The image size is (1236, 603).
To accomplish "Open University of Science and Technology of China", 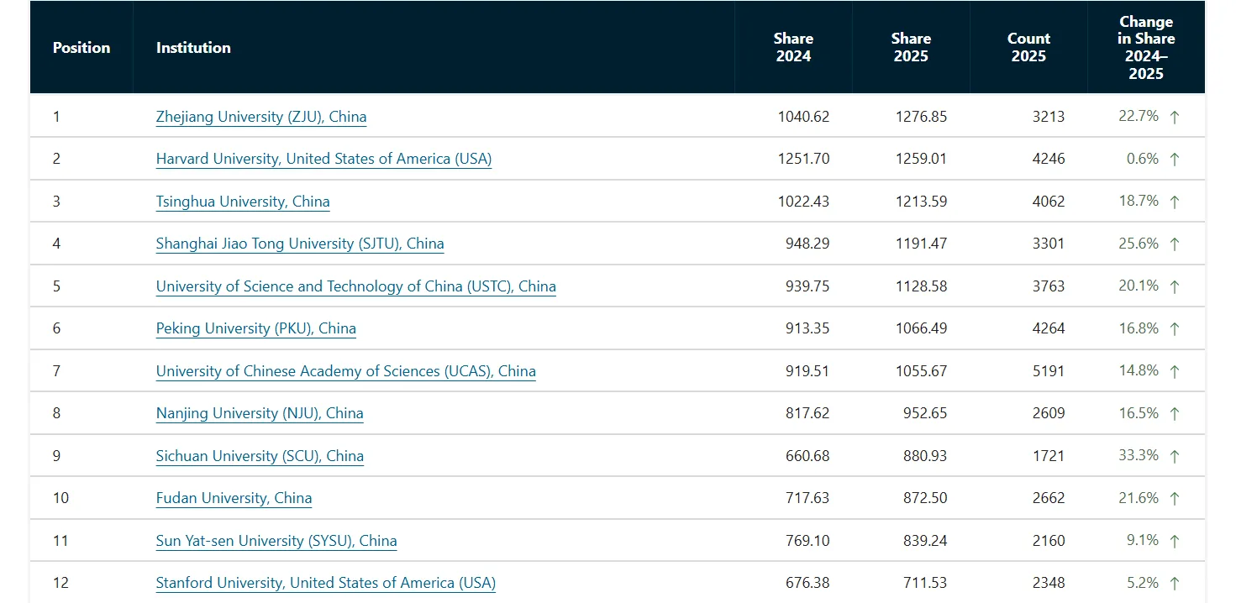I will click(x=356, y=286).
